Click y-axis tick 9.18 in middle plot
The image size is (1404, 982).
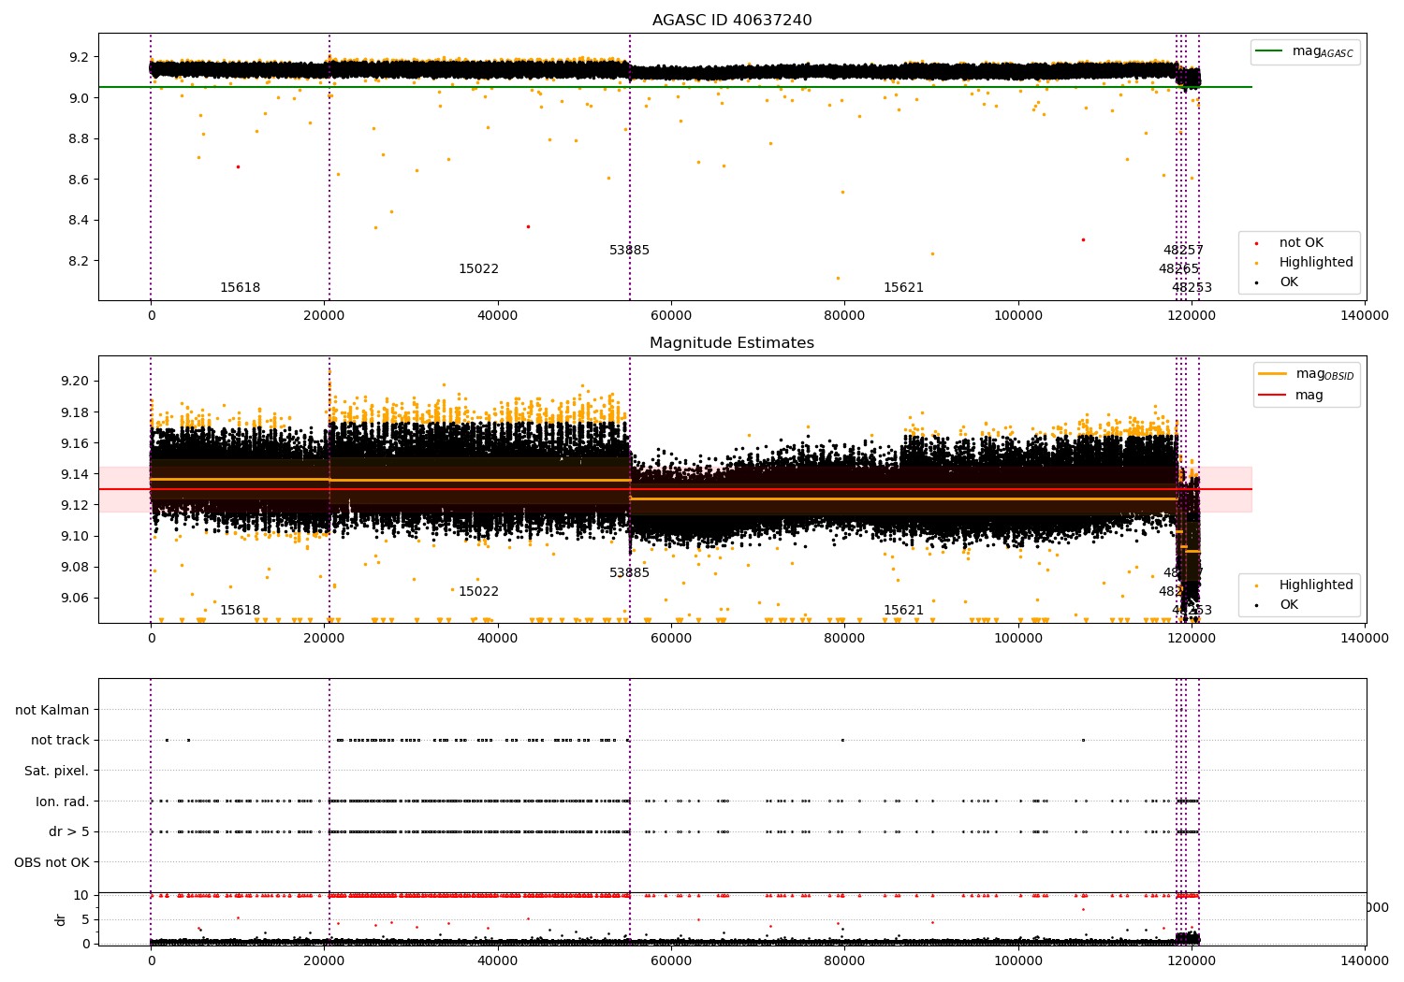click(75, 412)
